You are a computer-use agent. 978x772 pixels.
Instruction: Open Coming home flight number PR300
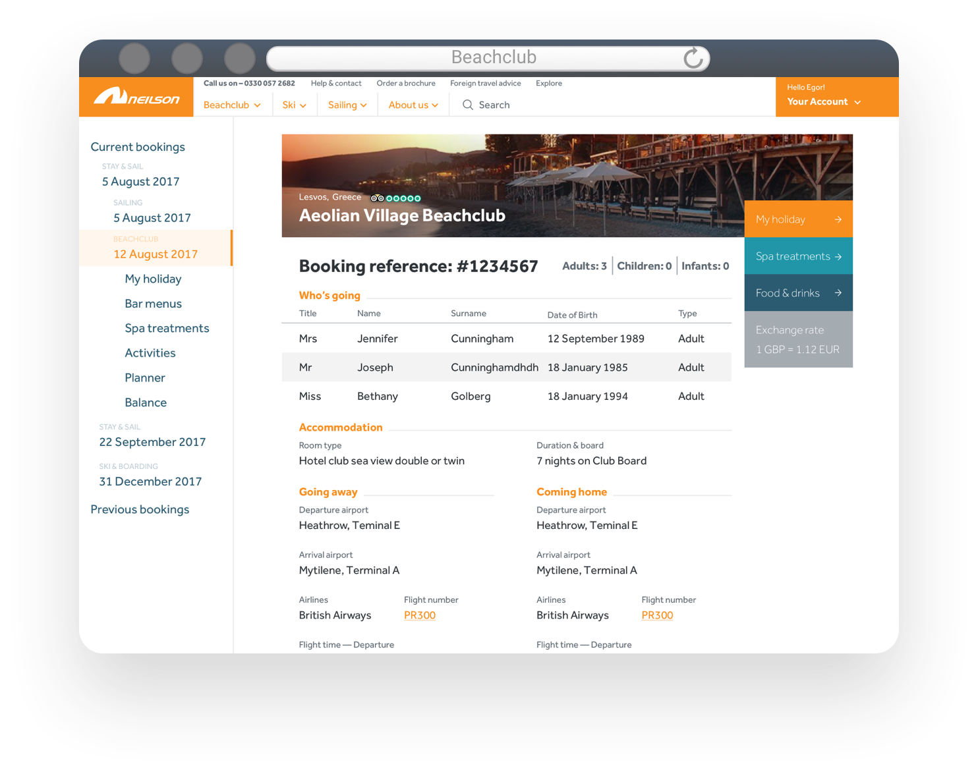click(657, 615)
